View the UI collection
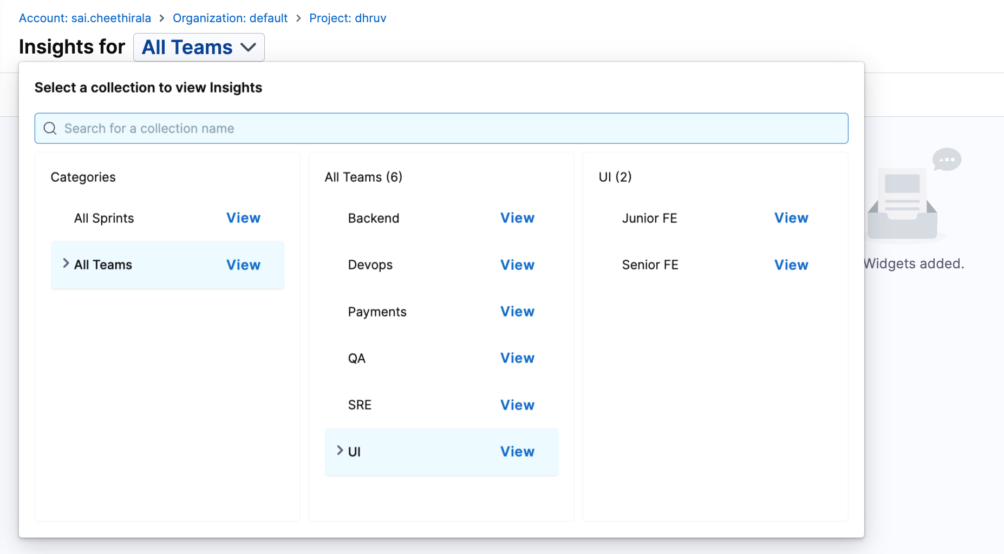Viewport: 1004px width, 554px height. pos(517,452)
